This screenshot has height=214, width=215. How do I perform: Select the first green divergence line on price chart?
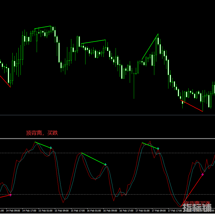[43, 27]
